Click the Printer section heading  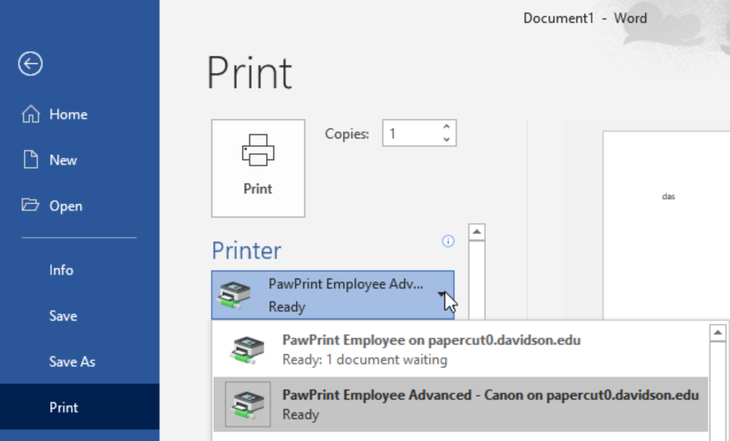pyautogui.click(x=247, y=251)
